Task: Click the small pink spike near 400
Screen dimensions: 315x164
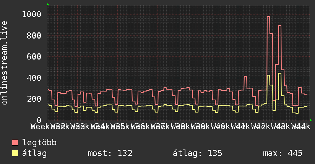Action: [245, 76]
